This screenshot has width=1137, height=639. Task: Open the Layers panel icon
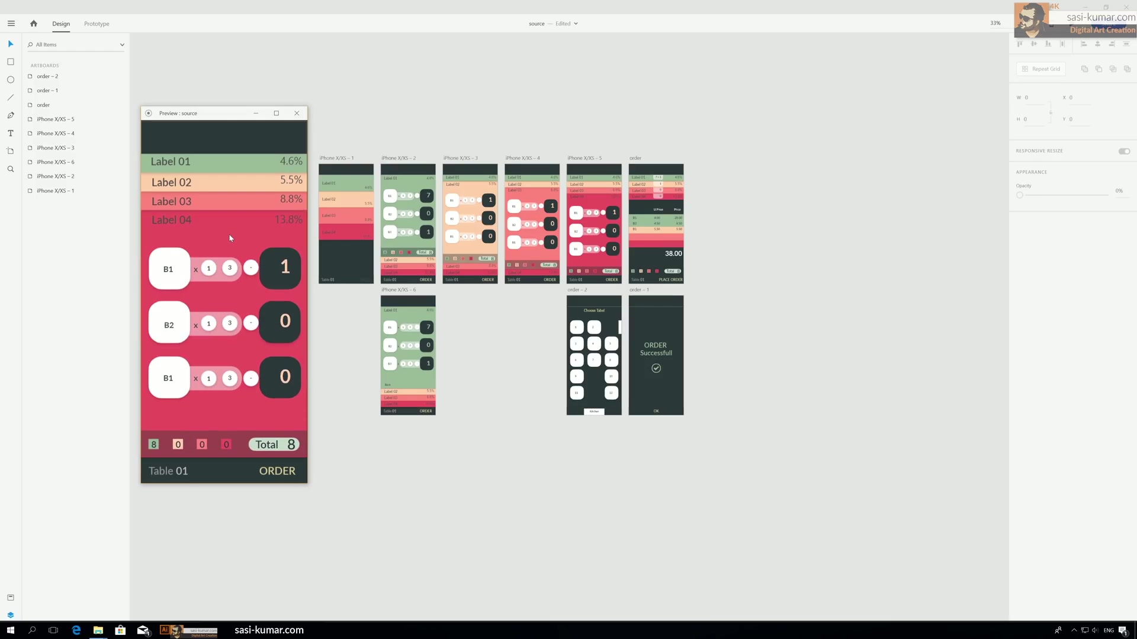tap(11, 615)
